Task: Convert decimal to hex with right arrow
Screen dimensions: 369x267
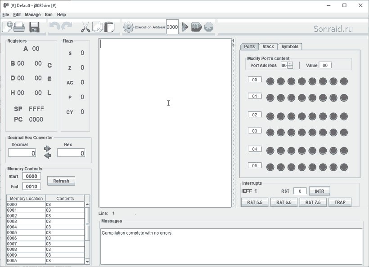Action: [x=48, y=148]
